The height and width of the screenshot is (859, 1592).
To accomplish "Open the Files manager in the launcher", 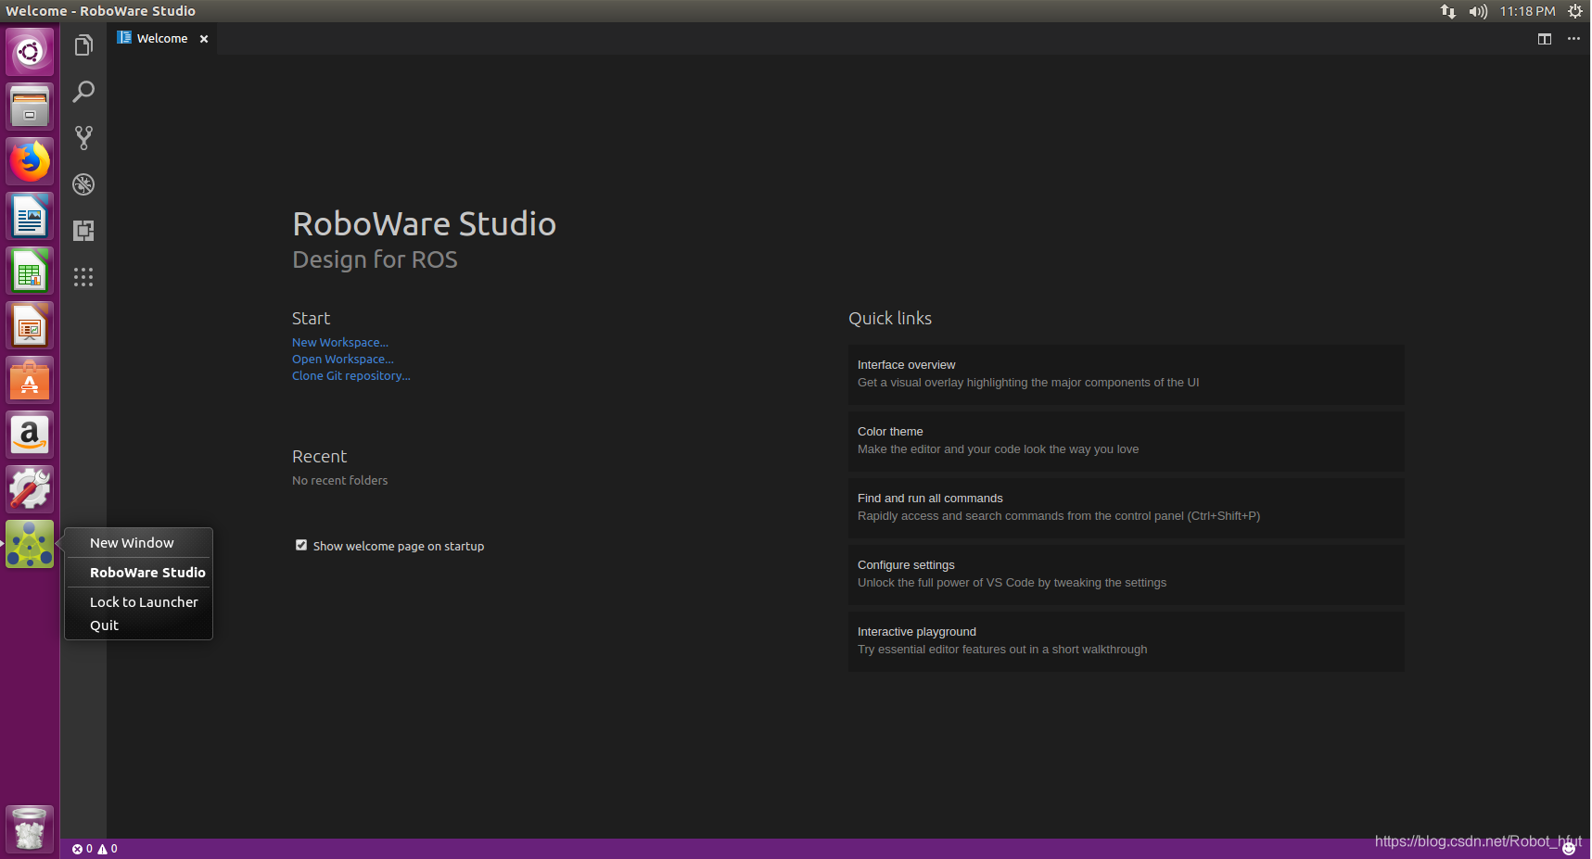I will pyautogui.click(x=30, y=107).
